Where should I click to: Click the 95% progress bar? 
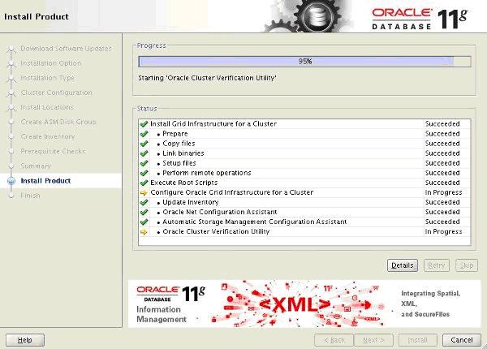point(304,62)
